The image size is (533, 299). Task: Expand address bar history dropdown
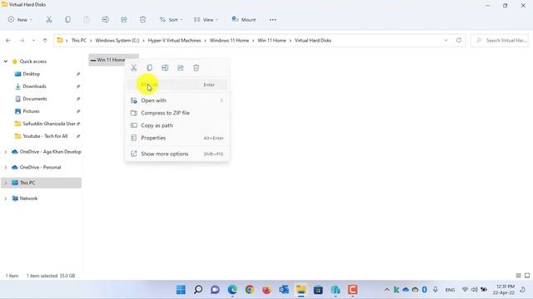pos(446,41)
